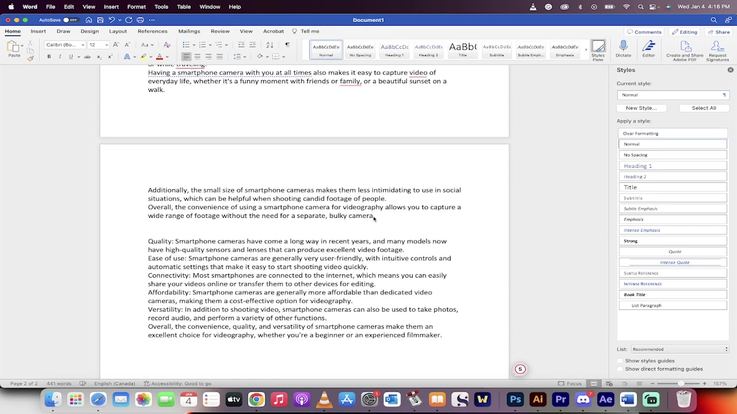This screenshot has height=414, width=737.
Task: Click Select All in Styles panel
Action: pos(704,108)
